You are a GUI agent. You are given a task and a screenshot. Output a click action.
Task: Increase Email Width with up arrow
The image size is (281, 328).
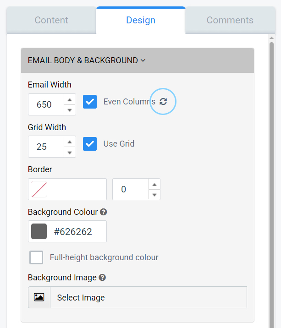click(x=70, y=99)
